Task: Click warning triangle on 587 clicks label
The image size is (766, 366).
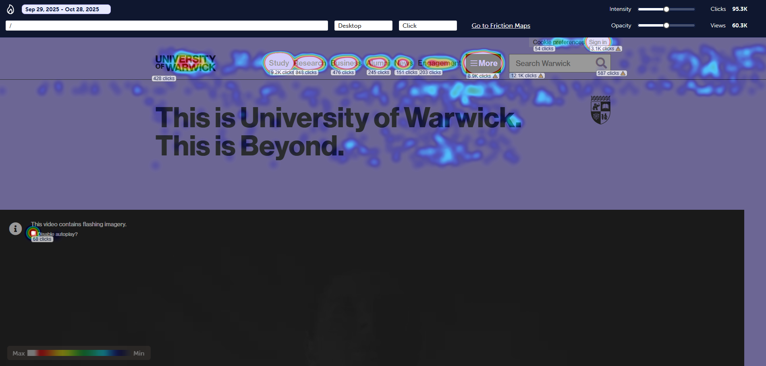Action: coord(623,73)
